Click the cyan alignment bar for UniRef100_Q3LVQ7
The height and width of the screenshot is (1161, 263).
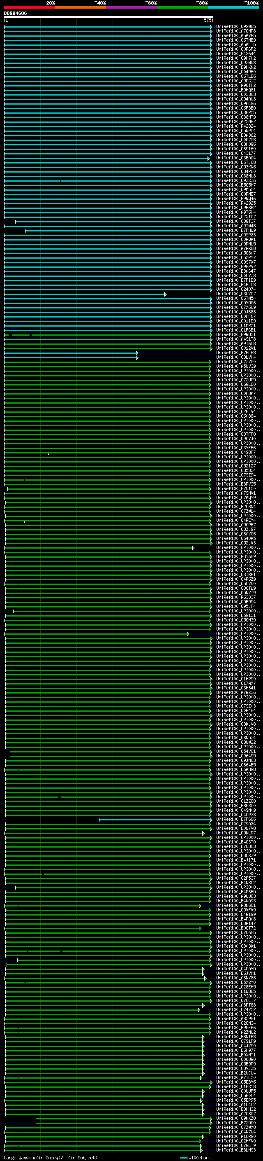[85, 294]
